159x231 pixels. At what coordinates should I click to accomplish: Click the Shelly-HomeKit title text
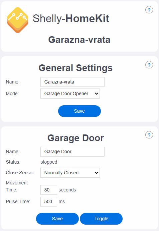click(71, 19)
